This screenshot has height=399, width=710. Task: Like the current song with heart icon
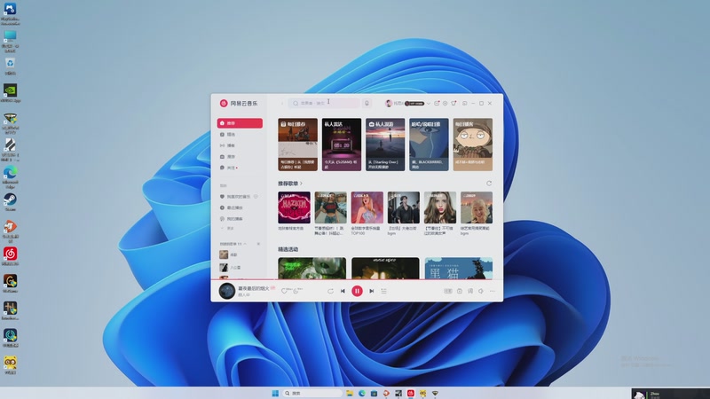(284, 291)
